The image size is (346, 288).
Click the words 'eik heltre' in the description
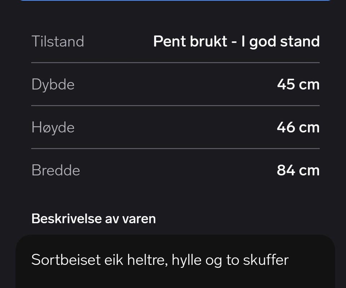click(136, 260)
